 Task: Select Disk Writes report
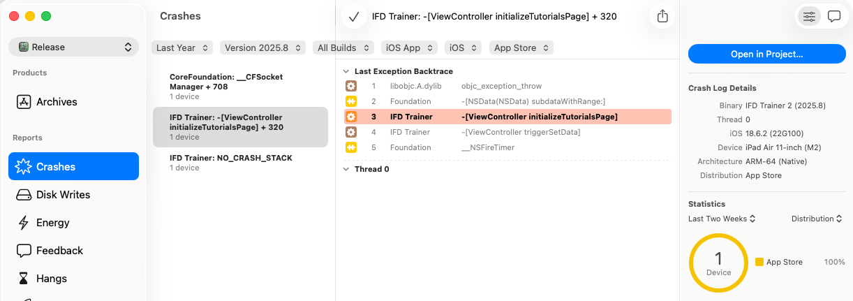(x=63, y=195)
